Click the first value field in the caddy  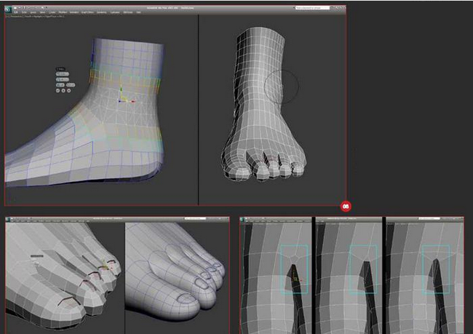63,74
